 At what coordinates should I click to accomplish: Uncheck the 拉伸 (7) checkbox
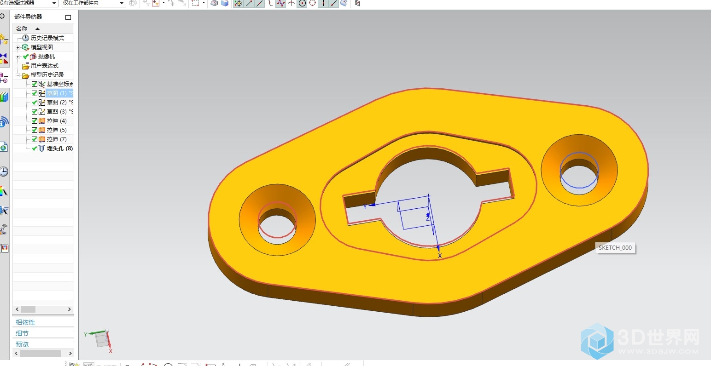click(x=35, y=139)
